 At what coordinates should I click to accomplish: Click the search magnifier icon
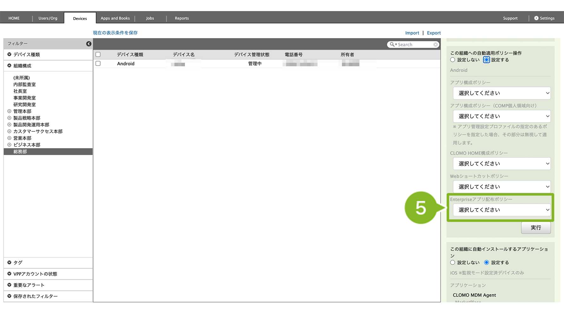tap(392, 45)
